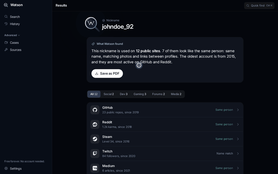The width and height of the screenshot is (278, 174).
Task: Click the Results page title
Action: (61, 6)
